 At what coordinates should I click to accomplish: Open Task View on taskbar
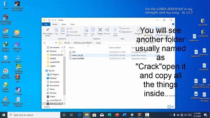coord(72,115)
